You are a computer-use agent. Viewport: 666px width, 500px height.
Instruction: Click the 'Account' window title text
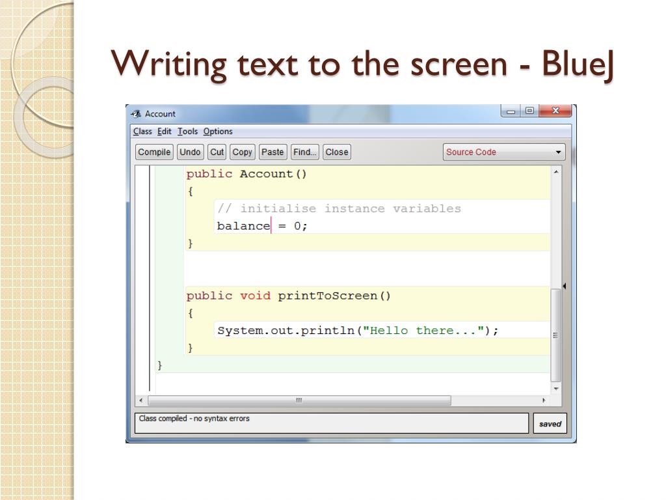pyautogui.click(x=160, y=114)
